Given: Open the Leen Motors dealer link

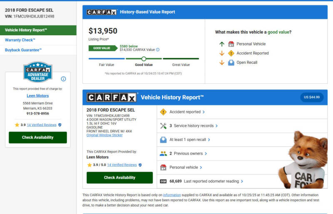Looking at the screenshot, I should coord(37,96).
